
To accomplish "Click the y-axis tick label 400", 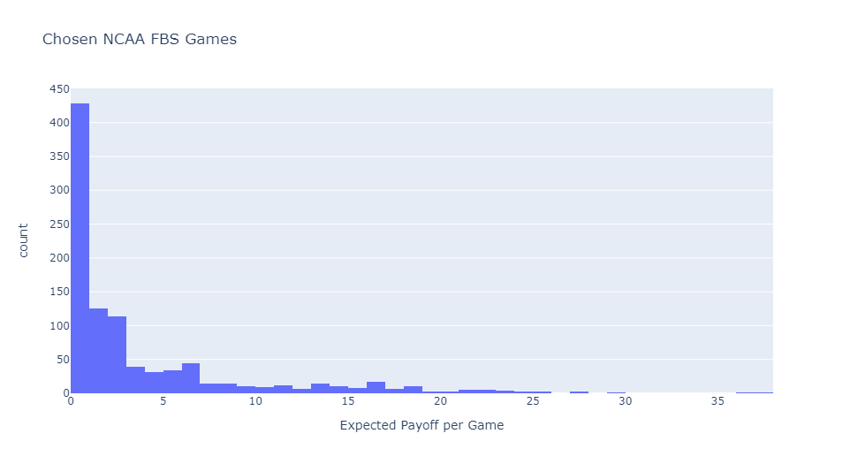I will point(59,123).
